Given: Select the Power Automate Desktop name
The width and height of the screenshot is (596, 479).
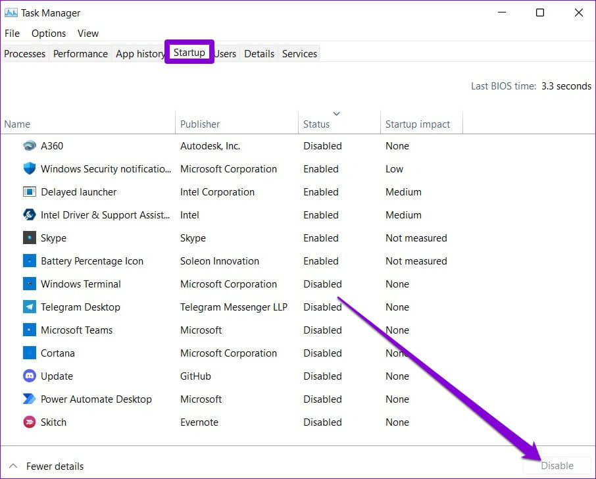Looking at the screenshot, I should click(x=96, y=399).
